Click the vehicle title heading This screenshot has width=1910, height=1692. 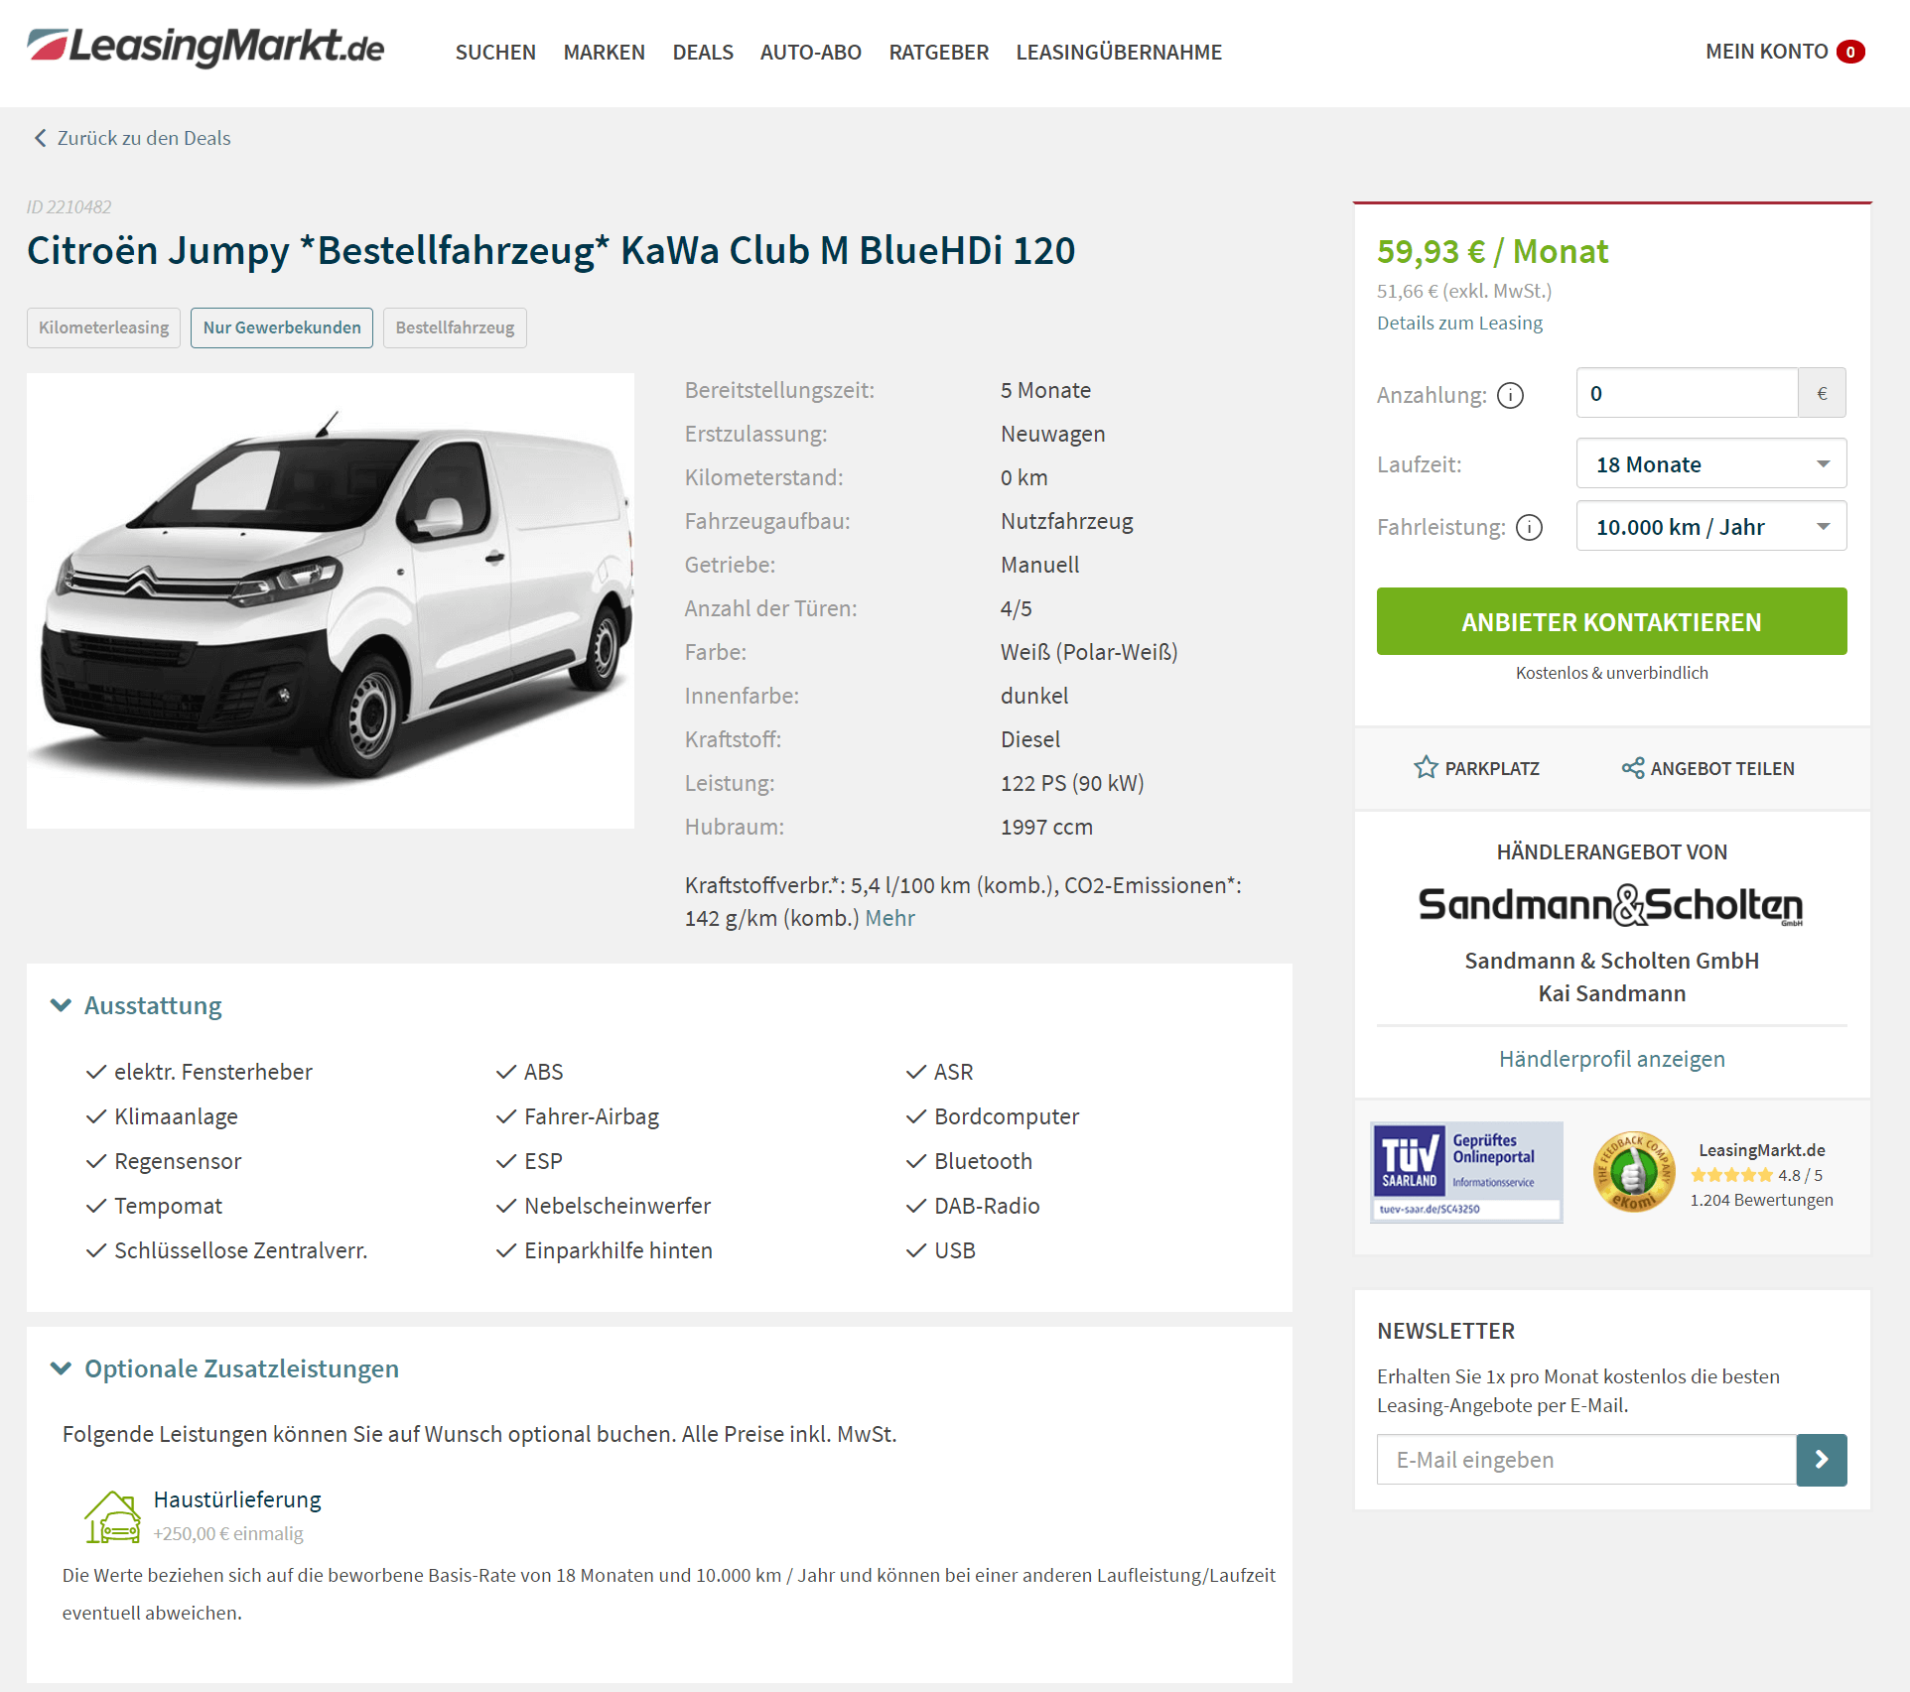[x=551, y=251]
